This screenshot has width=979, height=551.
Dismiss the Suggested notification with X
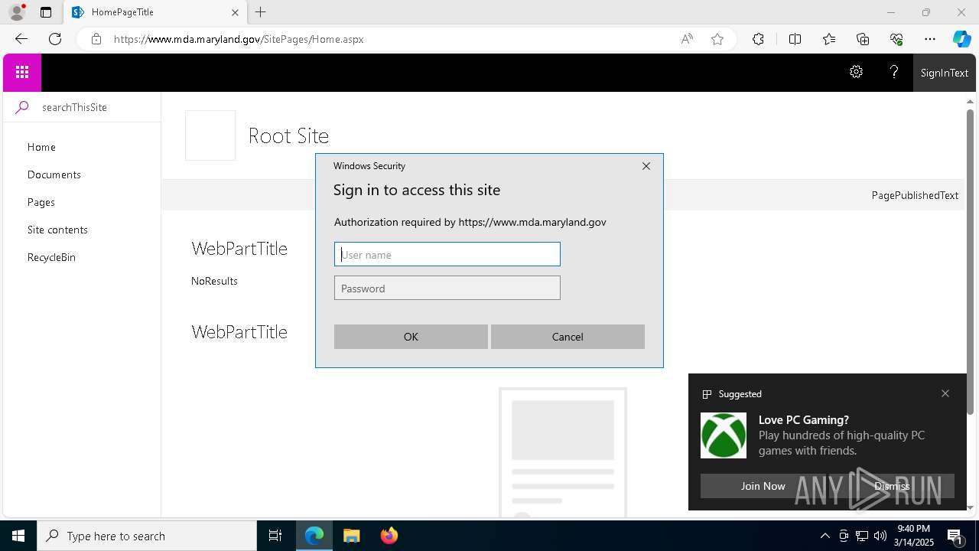tap(945, 393)
